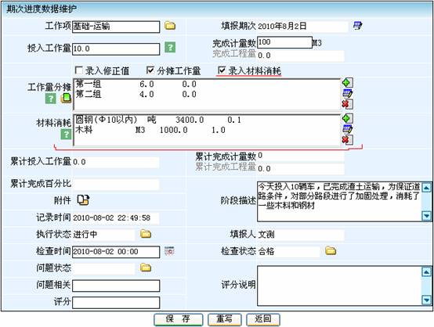Edit selected entry in 工作量分摊 list
The image size is (434, 327).
click(x=347, y=93)
